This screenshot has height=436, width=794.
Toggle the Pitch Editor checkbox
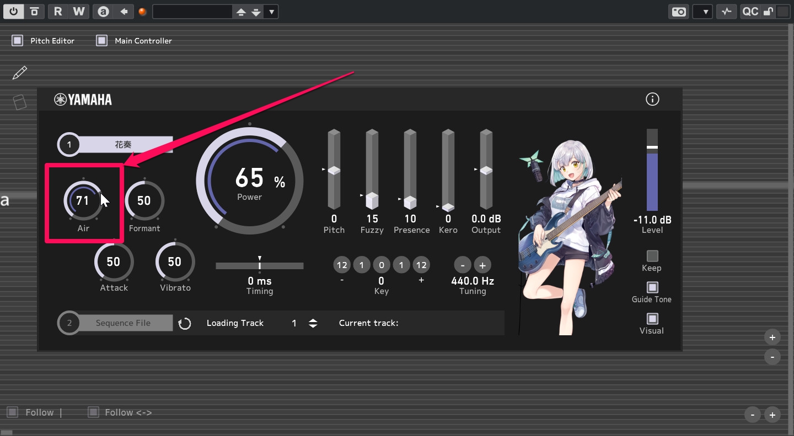18,40
